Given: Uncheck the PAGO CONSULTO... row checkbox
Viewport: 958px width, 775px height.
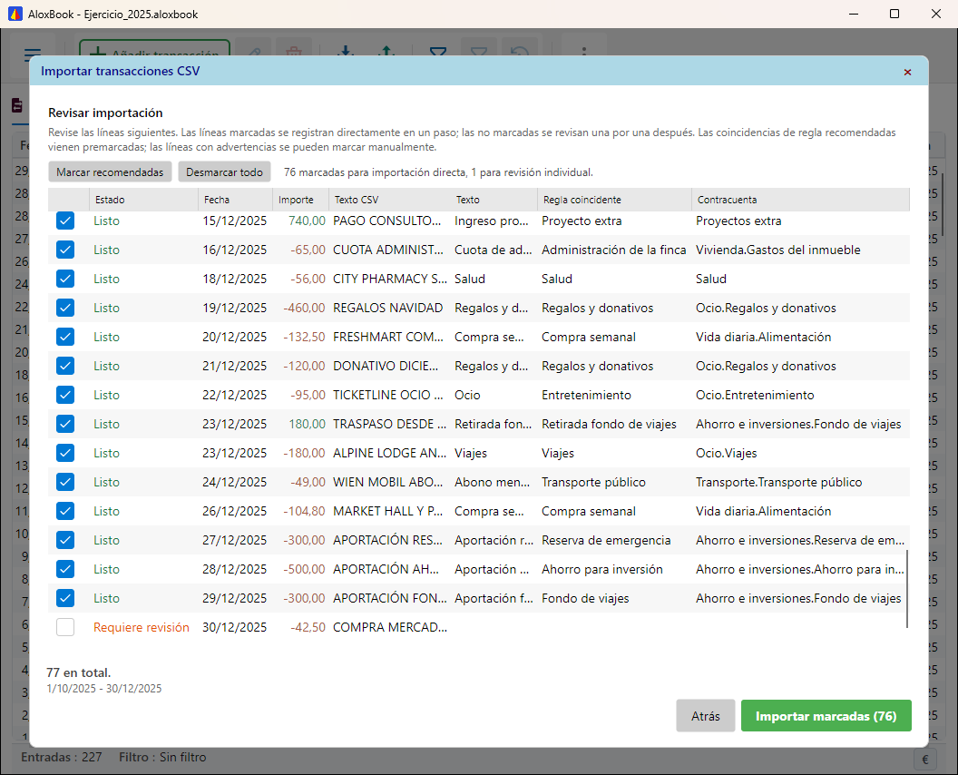Looking at the screenshot, I should [x=65, y=221].
